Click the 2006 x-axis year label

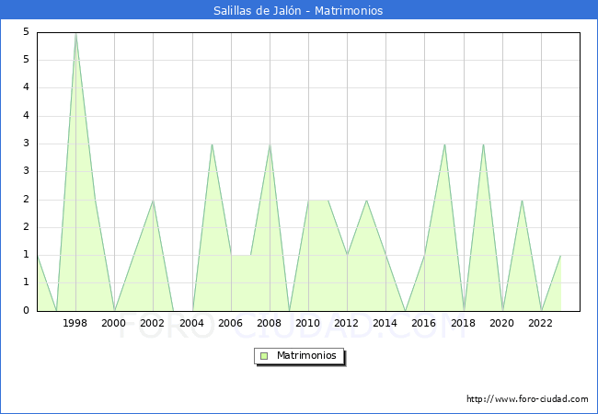230,323
